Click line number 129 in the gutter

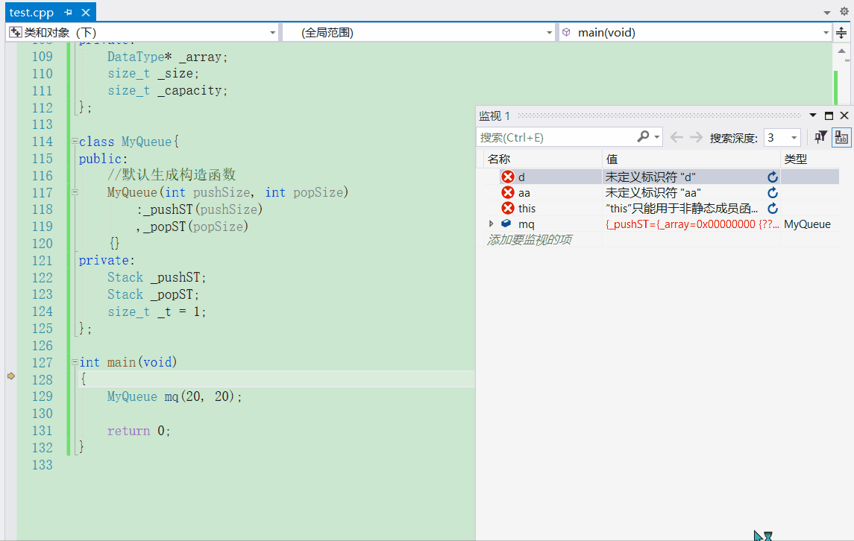pos(43,396)
